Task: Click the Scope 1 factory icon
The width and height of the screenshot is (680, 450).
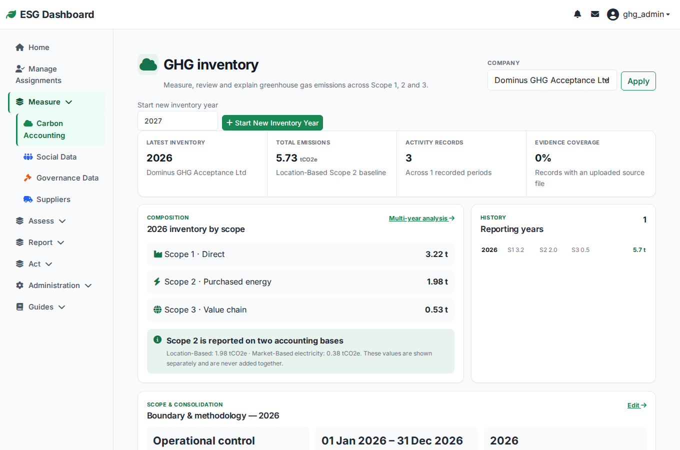Action: (158, 254)
